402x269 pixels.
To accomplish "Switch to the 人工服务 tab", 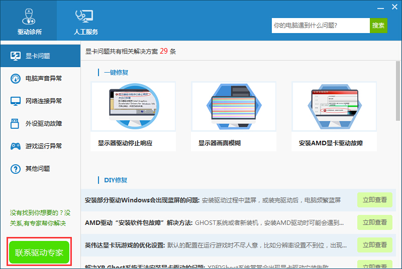I will pyautogui.click(x=85, y=21).
